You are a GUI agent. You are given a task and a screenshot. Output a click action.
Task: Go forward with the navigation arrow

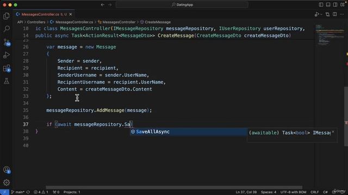click(x=110, y=5)
